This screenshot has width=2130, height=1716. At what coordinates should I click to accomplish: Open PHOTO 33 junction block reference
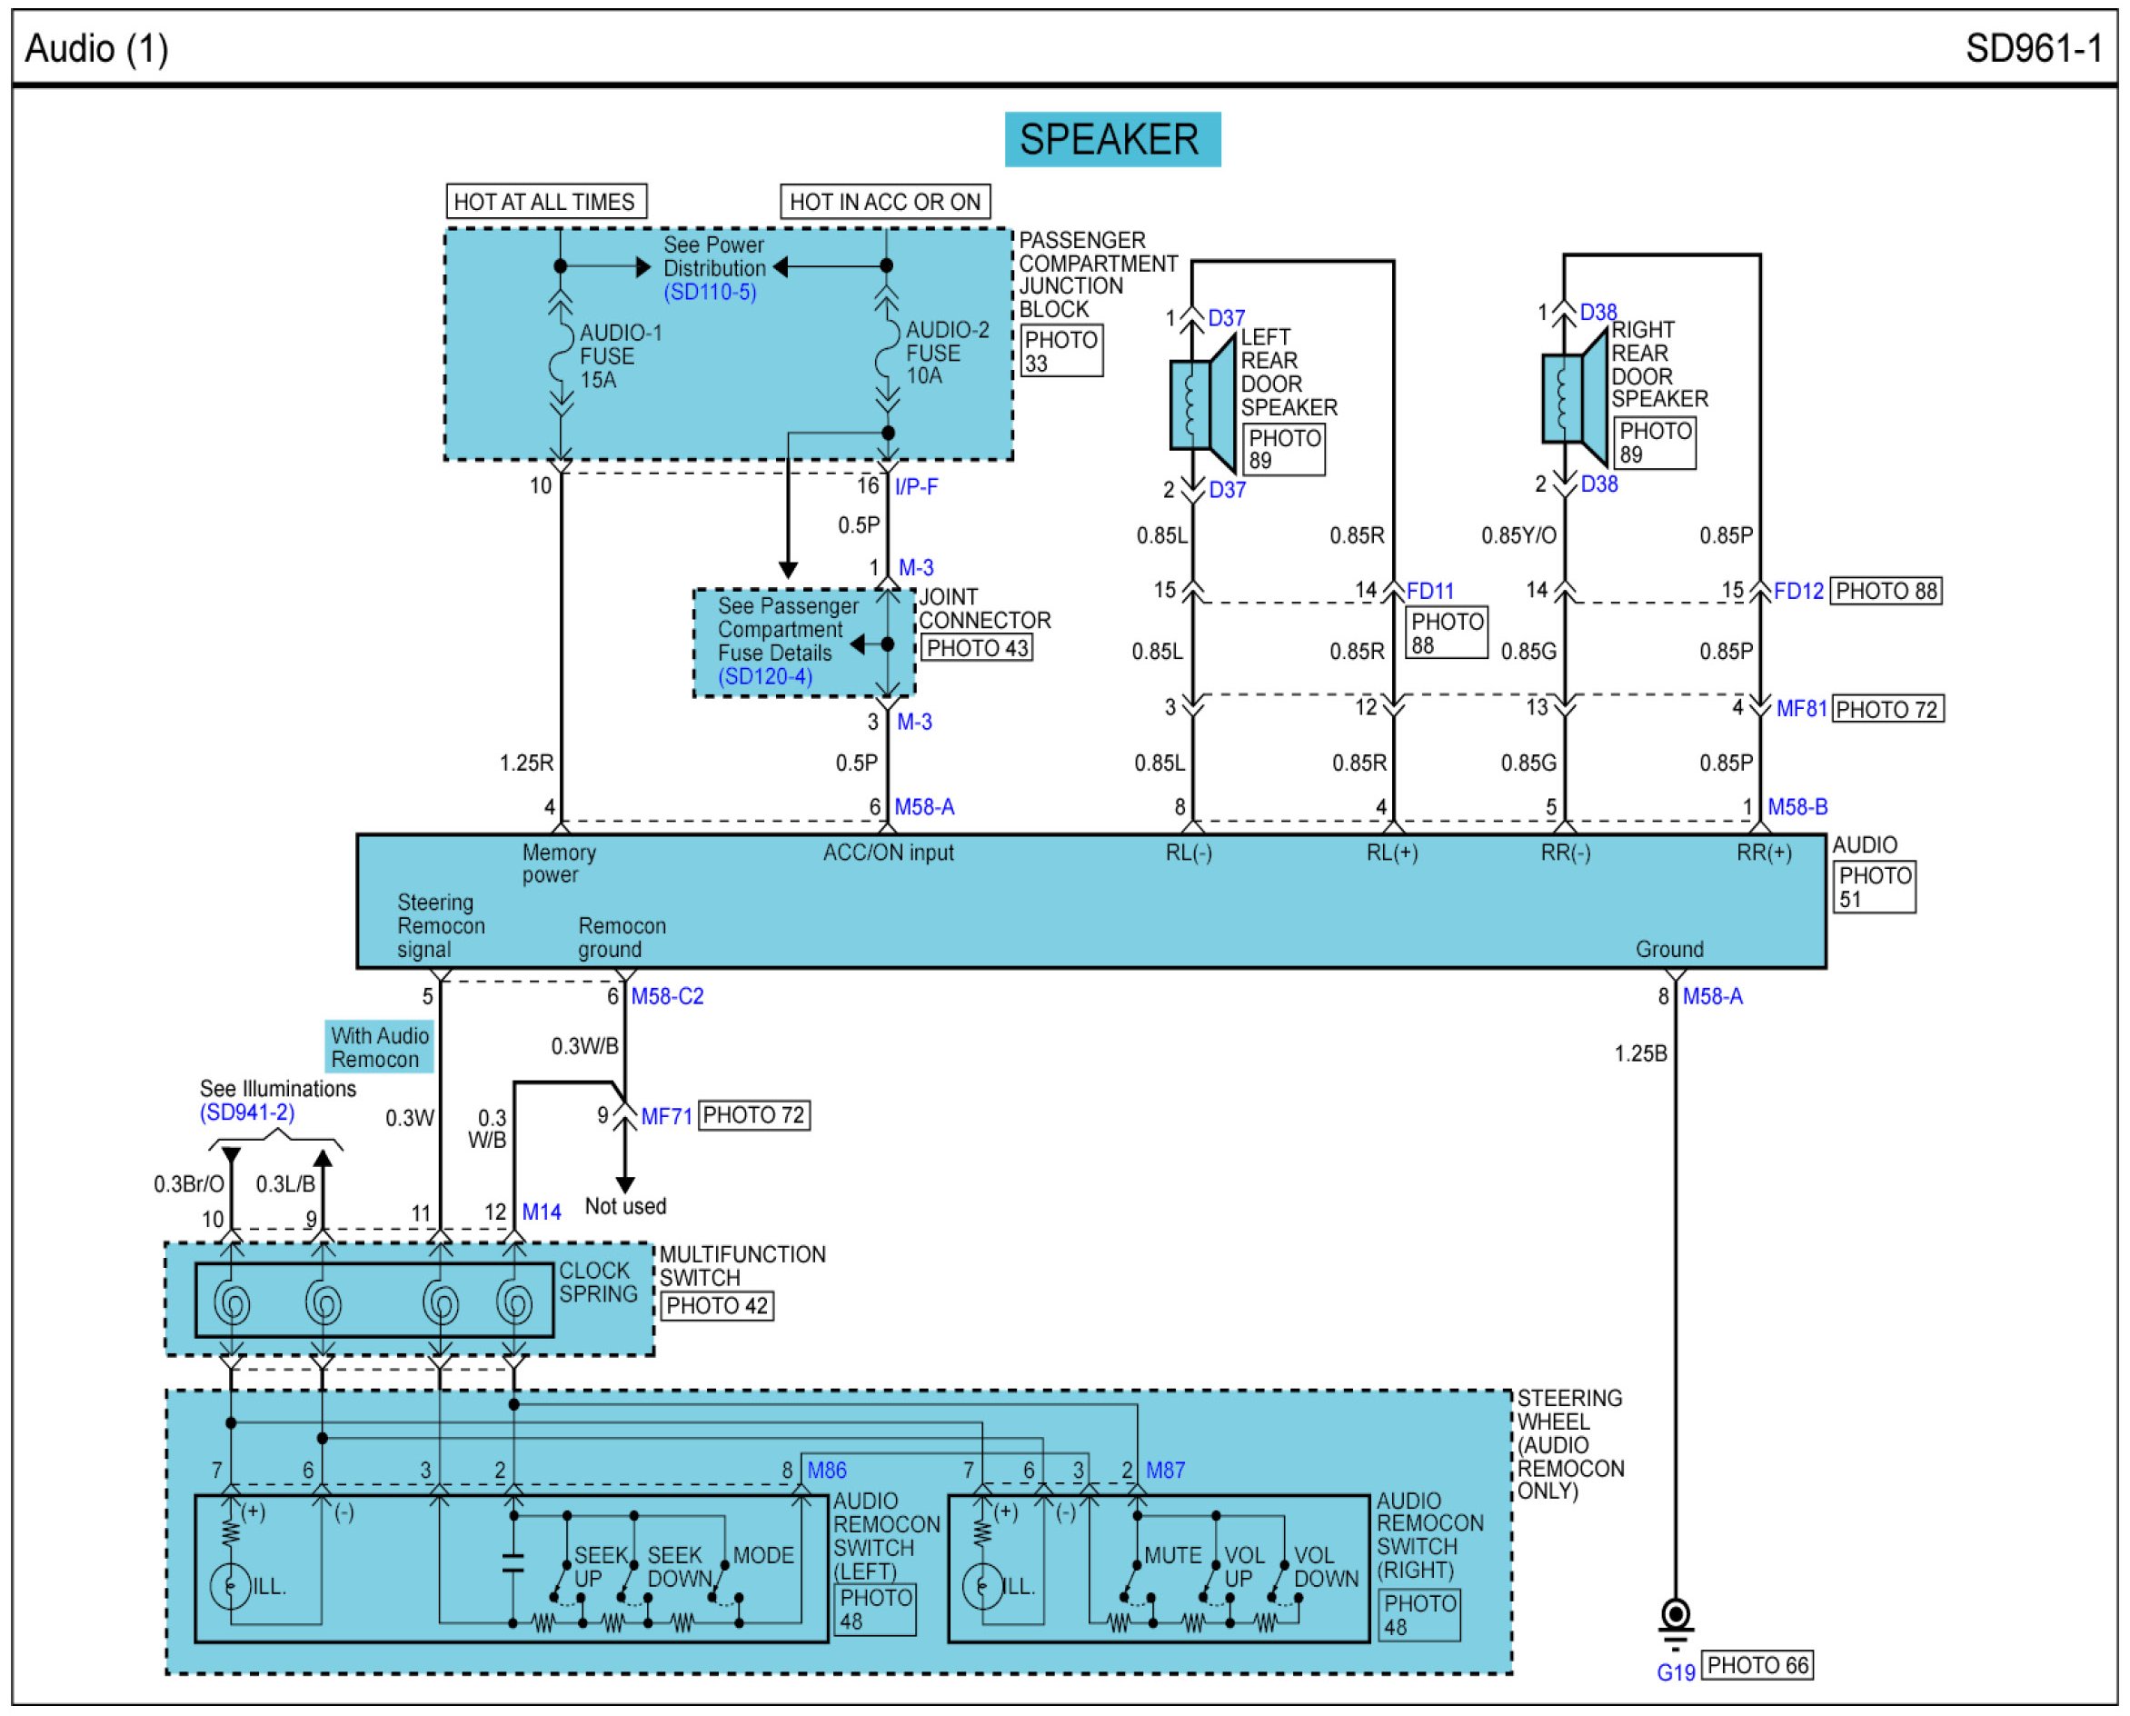click(x=1060, y=351)
